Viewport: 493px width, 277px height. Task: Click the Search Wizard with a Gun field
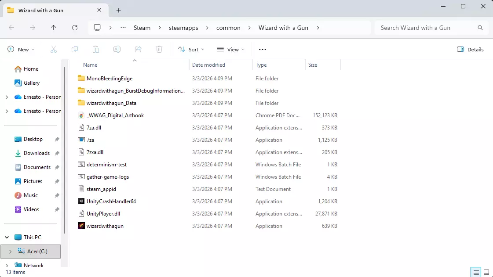(427, 28)
